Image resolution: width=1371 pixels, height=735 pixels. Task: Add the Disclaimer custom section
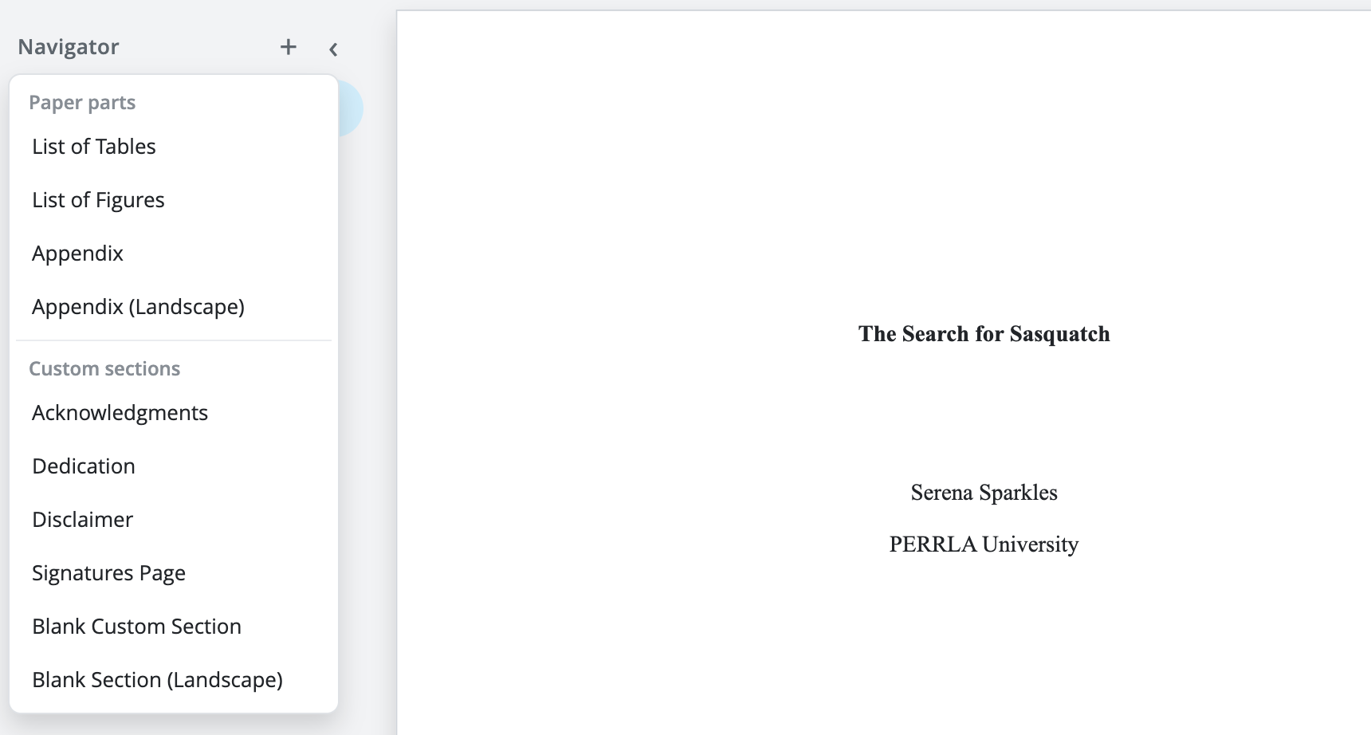coord(174,520)
